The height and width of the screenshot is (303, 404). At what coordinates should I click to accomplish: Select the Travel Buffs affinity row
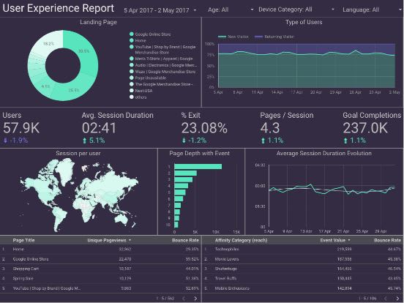coord(303,279)
